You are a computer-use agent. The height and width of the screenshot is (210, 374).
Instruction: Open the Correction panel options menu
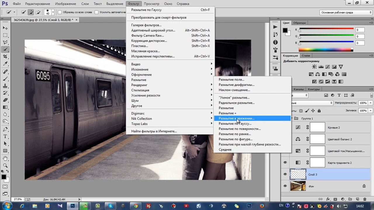(372, 55)
